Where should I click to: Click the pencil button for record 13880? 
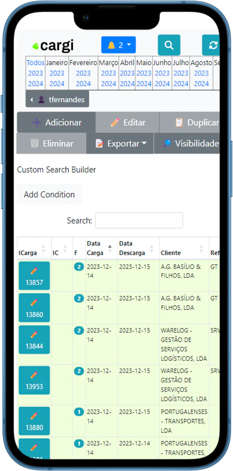pyautogui.click(x=34, y=421)
